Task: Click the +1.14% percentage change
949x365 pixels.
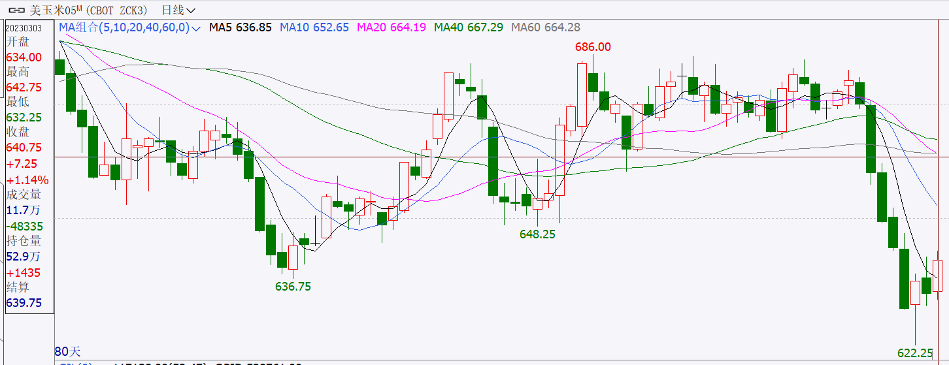Action: coord(27,180)
